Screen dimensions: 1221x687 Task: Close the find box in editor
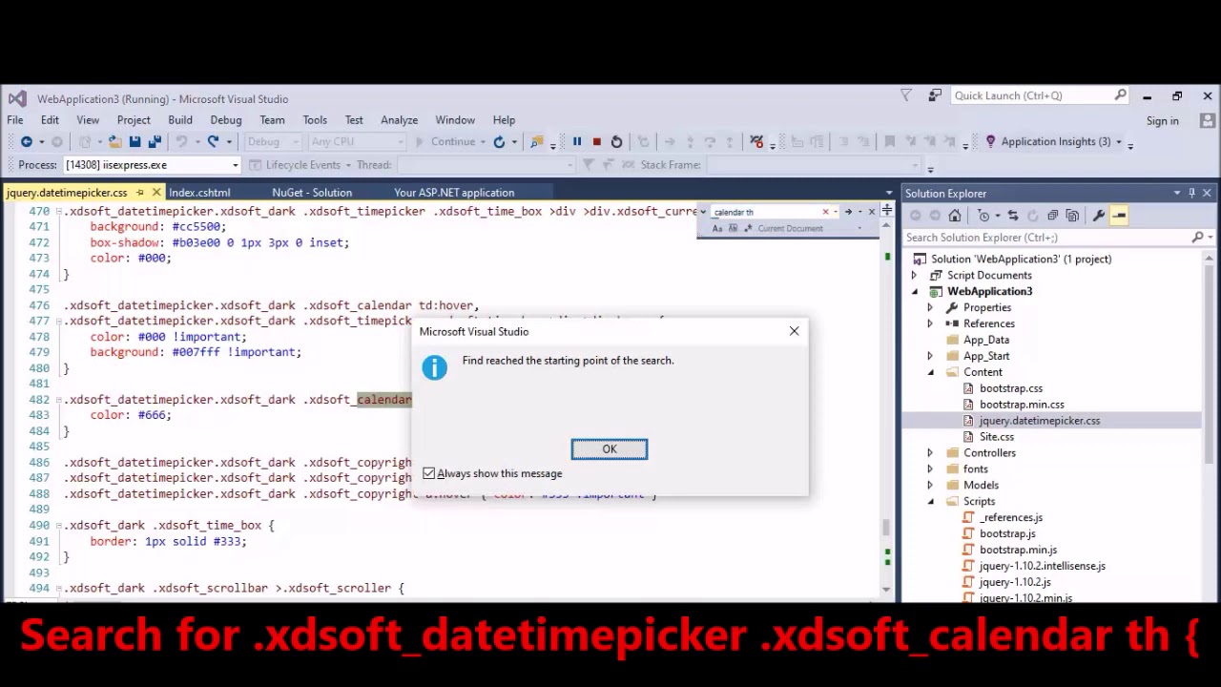tap(872, 212)
